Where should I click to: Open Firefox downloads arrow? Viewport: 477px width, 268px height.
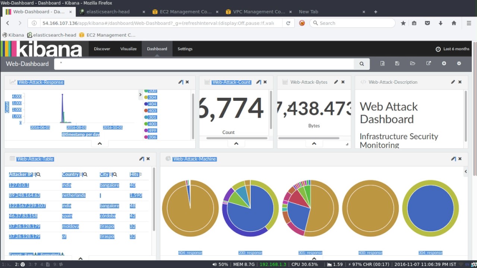click(440, 23)
